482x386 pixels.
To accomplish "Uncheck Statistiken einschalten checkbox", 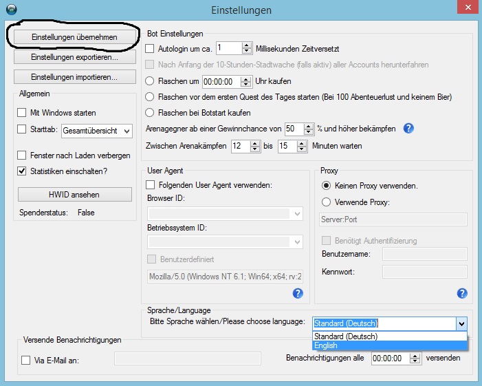I will pyautogui.click(x=21, y=171).
